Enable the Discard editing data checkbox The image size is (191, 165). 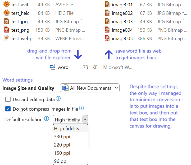coord(8,100)
